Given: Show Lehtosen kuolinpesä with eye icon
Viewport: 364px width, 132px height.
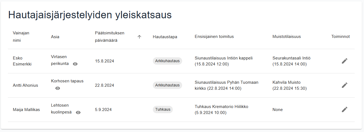Looking at the screenshot, I should tap(78, 112).
